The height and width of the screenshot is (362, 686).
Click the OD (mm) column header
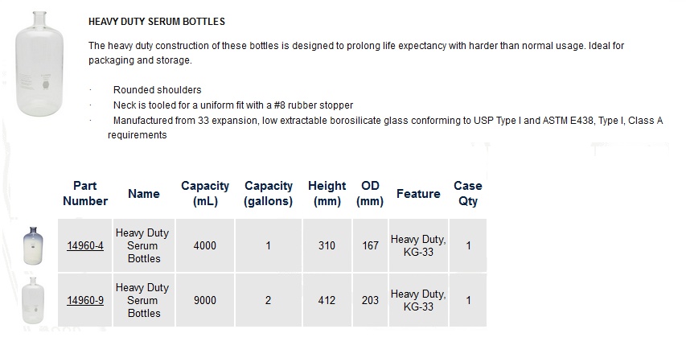coord(370,194)
